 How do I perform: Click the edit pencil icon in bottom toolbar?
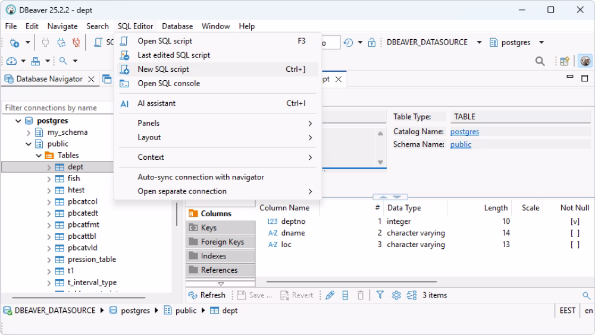[x=330, y=295]
